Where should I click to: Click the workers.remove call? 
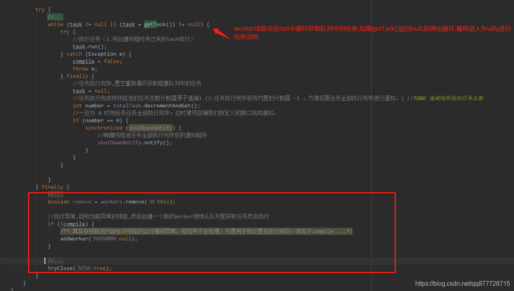point(123,202)
